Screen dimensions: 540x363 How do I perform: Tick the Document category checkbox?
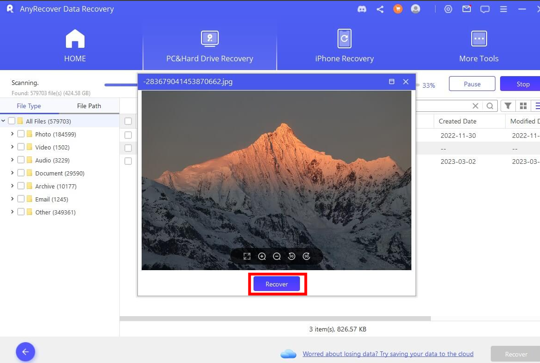pos(20,173)
